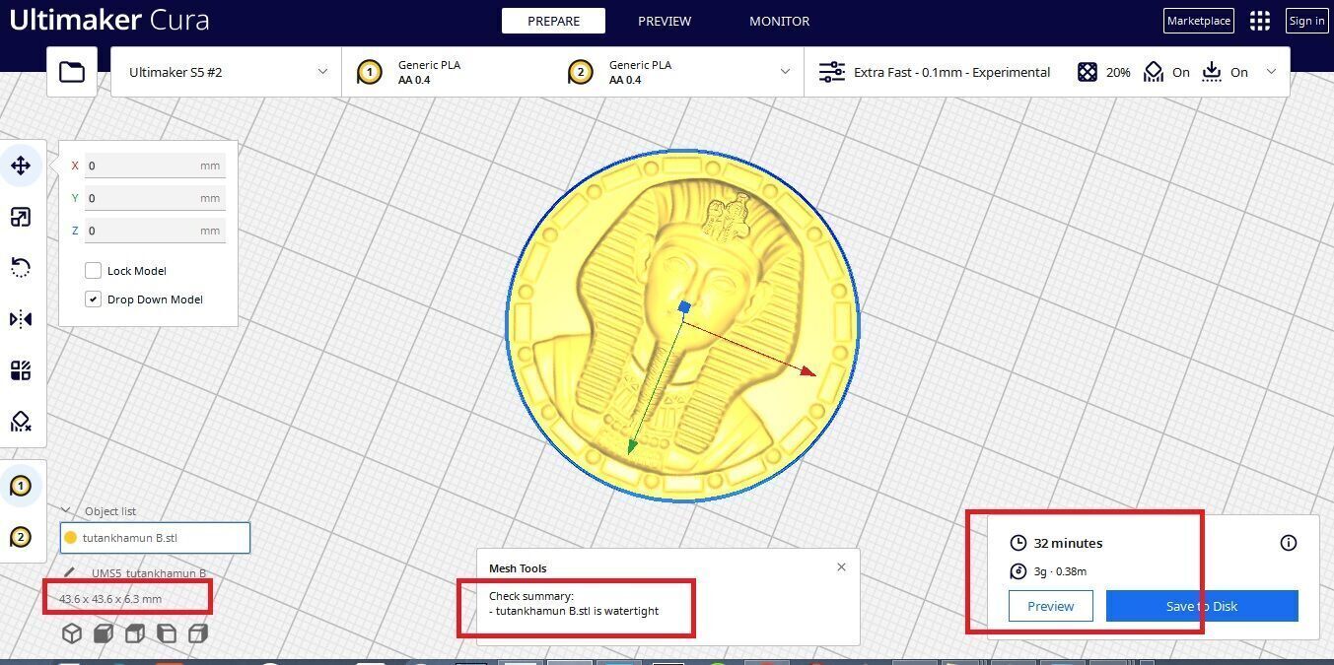Click Save to Disk
This screenshot has height=665, width=1334.
tap(1202, 606)
